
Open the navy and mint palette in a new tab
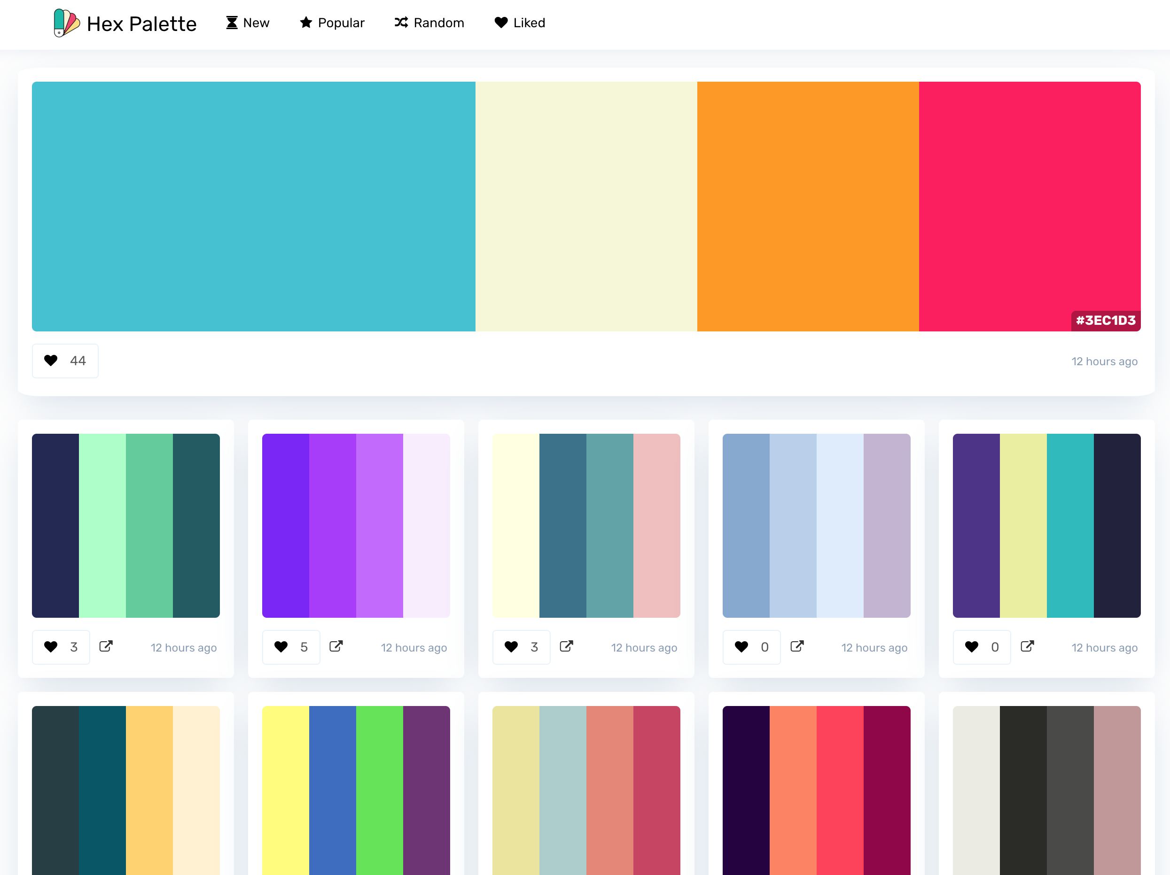[106, 647]
